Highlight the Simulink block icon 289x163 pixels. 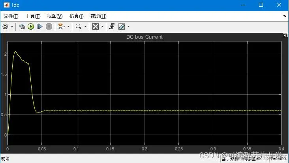coord(61,26)
